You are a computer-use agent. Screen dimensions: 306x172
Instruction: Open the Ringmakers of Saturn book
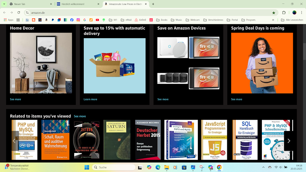tap(117, 140)
